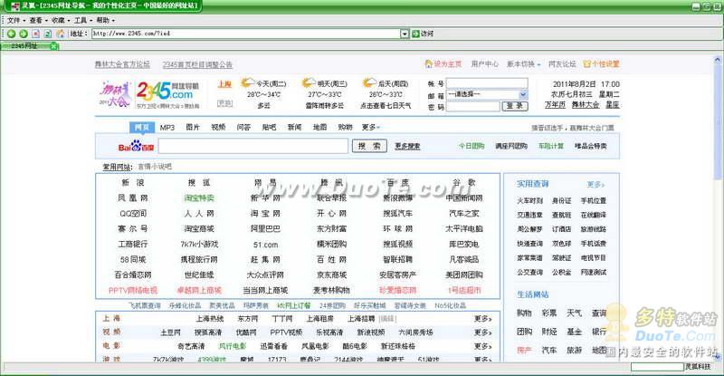
Task: Click the Baidu logo beside search box
Action: (x=138, y=146)
